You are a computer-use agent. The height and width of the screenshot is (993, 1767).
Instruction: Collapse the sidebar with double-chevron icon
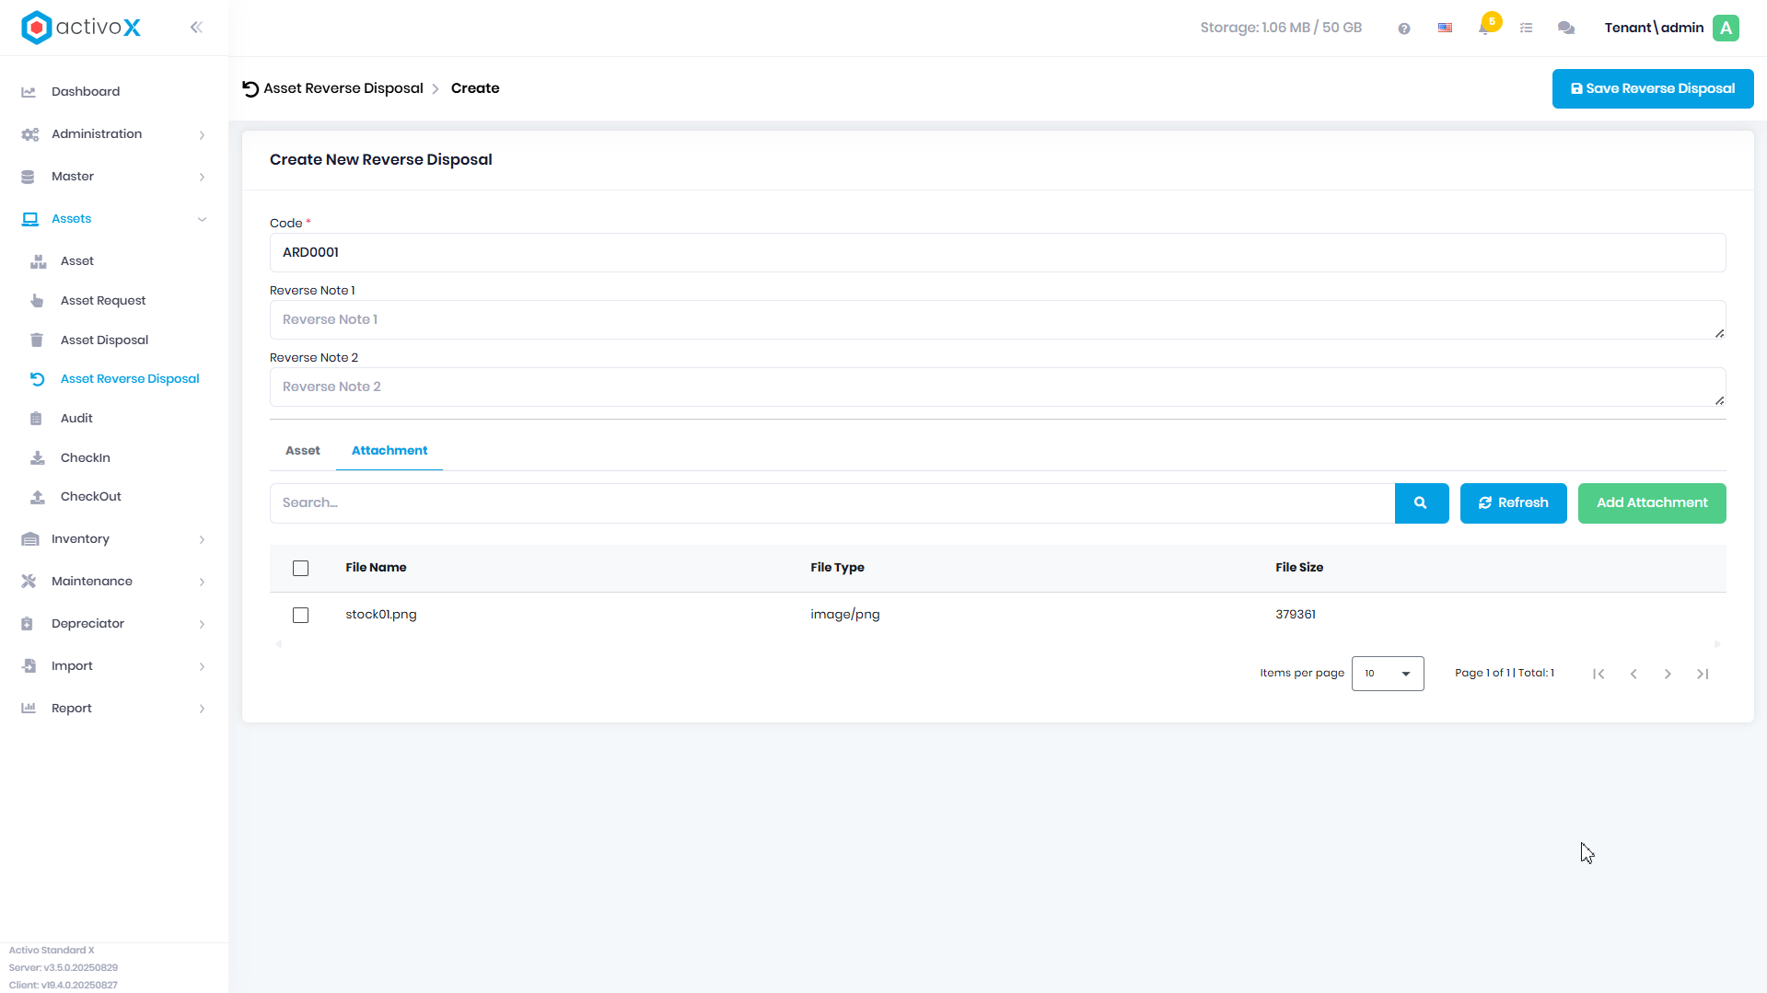196,28
